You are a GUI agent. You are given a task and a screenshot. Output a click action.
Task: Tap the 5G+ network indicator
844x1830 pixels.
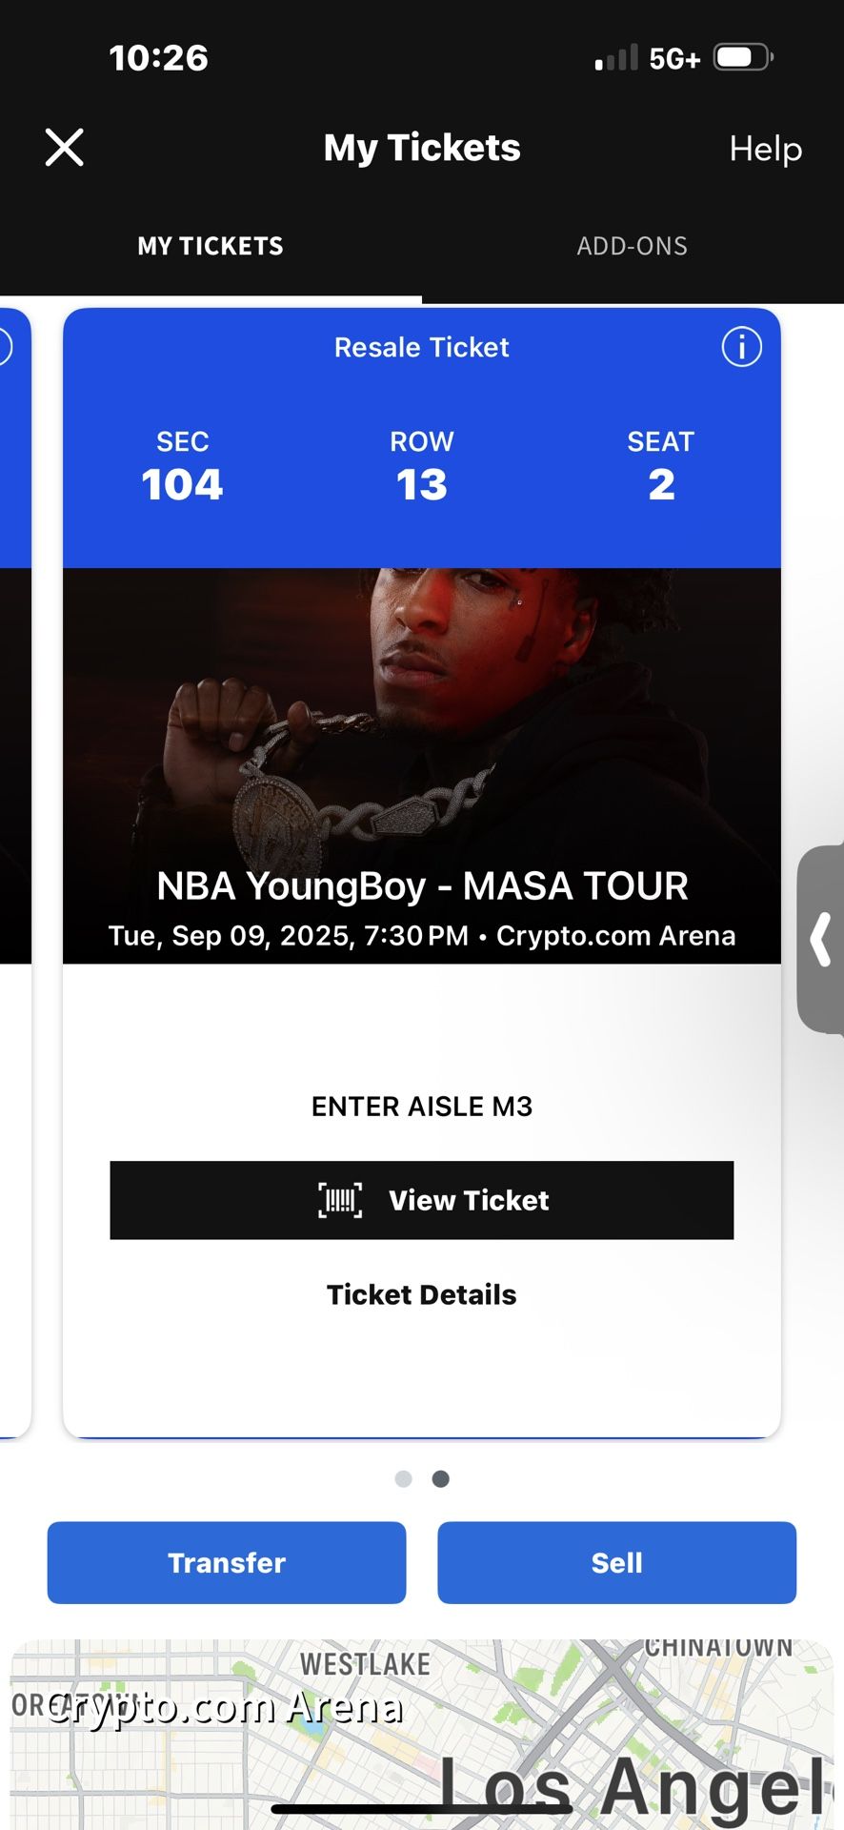[x=674, y=59]
